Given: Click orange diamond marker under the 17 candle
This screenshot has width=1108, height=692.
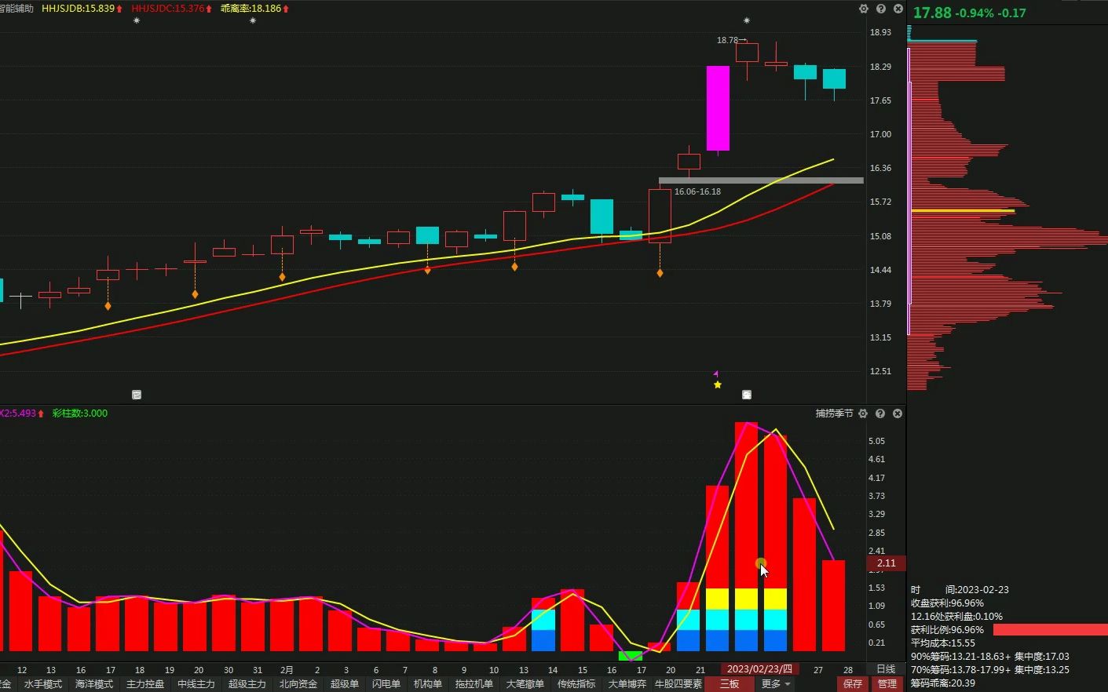Looking at the screenshot, I should pos(108,306).
